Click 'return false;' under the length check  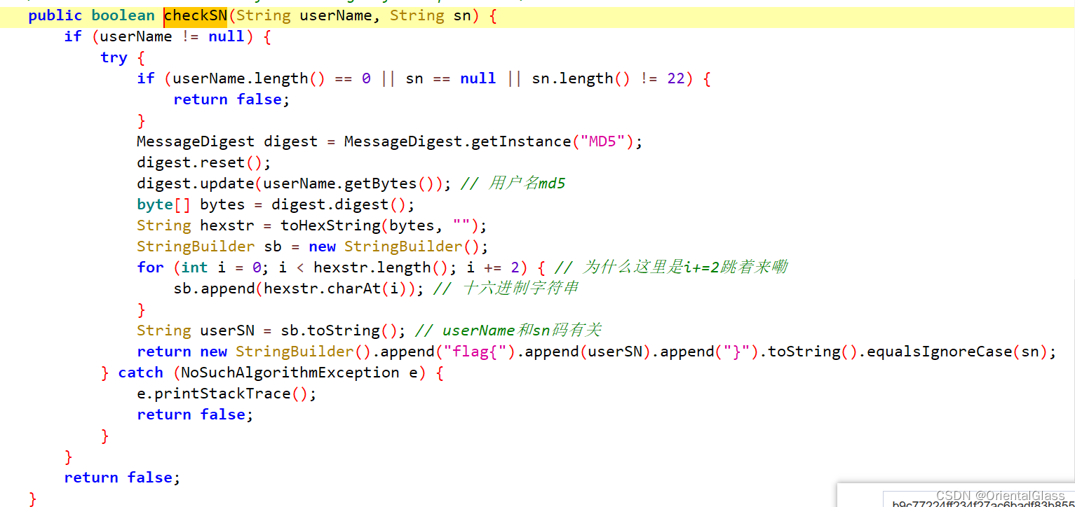232,100
